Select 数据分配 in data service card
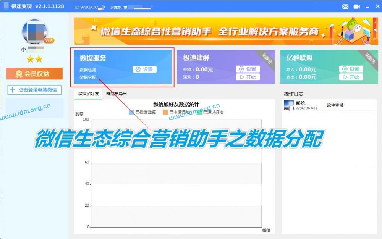Image resolution: width=382 pixels, height=239 pixels. 88,78
